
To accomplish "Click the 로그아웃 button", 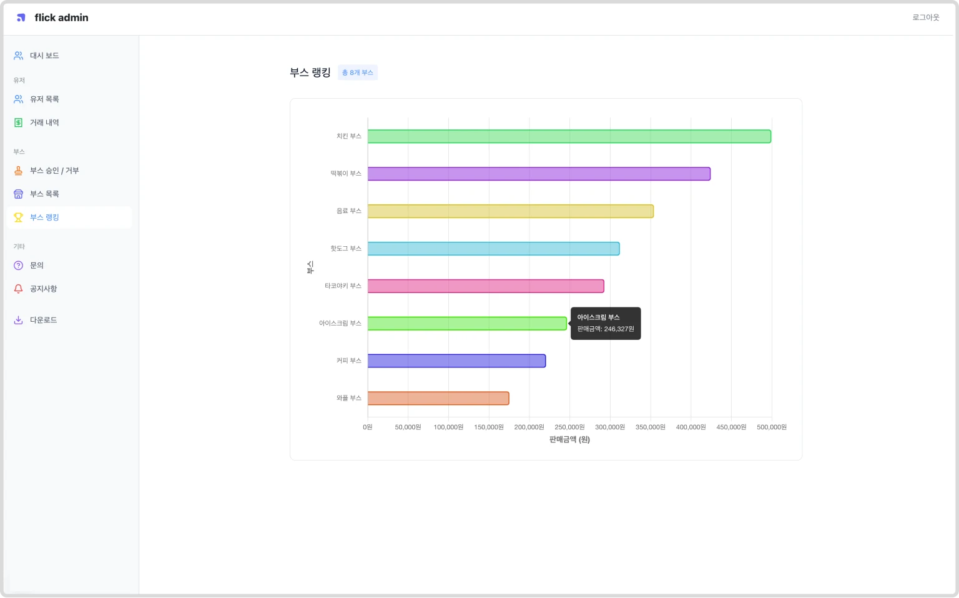I will click(925, 17).
